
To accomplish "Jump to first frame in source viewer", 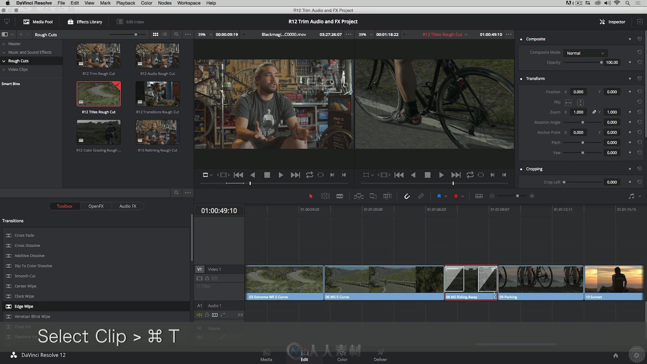I will click(239, 175).
